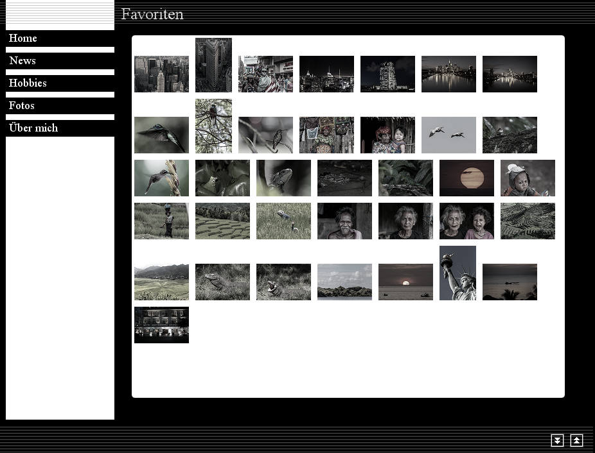Open the Statue of Liberty photo
Image resolution: width=595 pixels, height=453 pixels.
point(457,273)
